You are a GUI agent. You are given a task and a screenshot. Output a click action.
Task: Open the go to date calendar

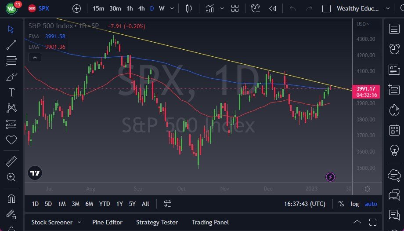167,204
